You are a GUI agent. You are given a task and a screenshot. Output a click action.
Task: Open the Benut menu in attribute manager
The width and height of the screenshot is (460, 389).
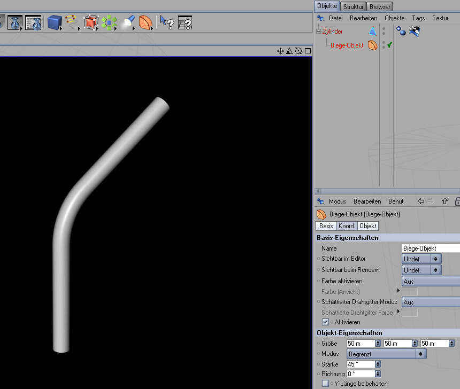point(396,201)
